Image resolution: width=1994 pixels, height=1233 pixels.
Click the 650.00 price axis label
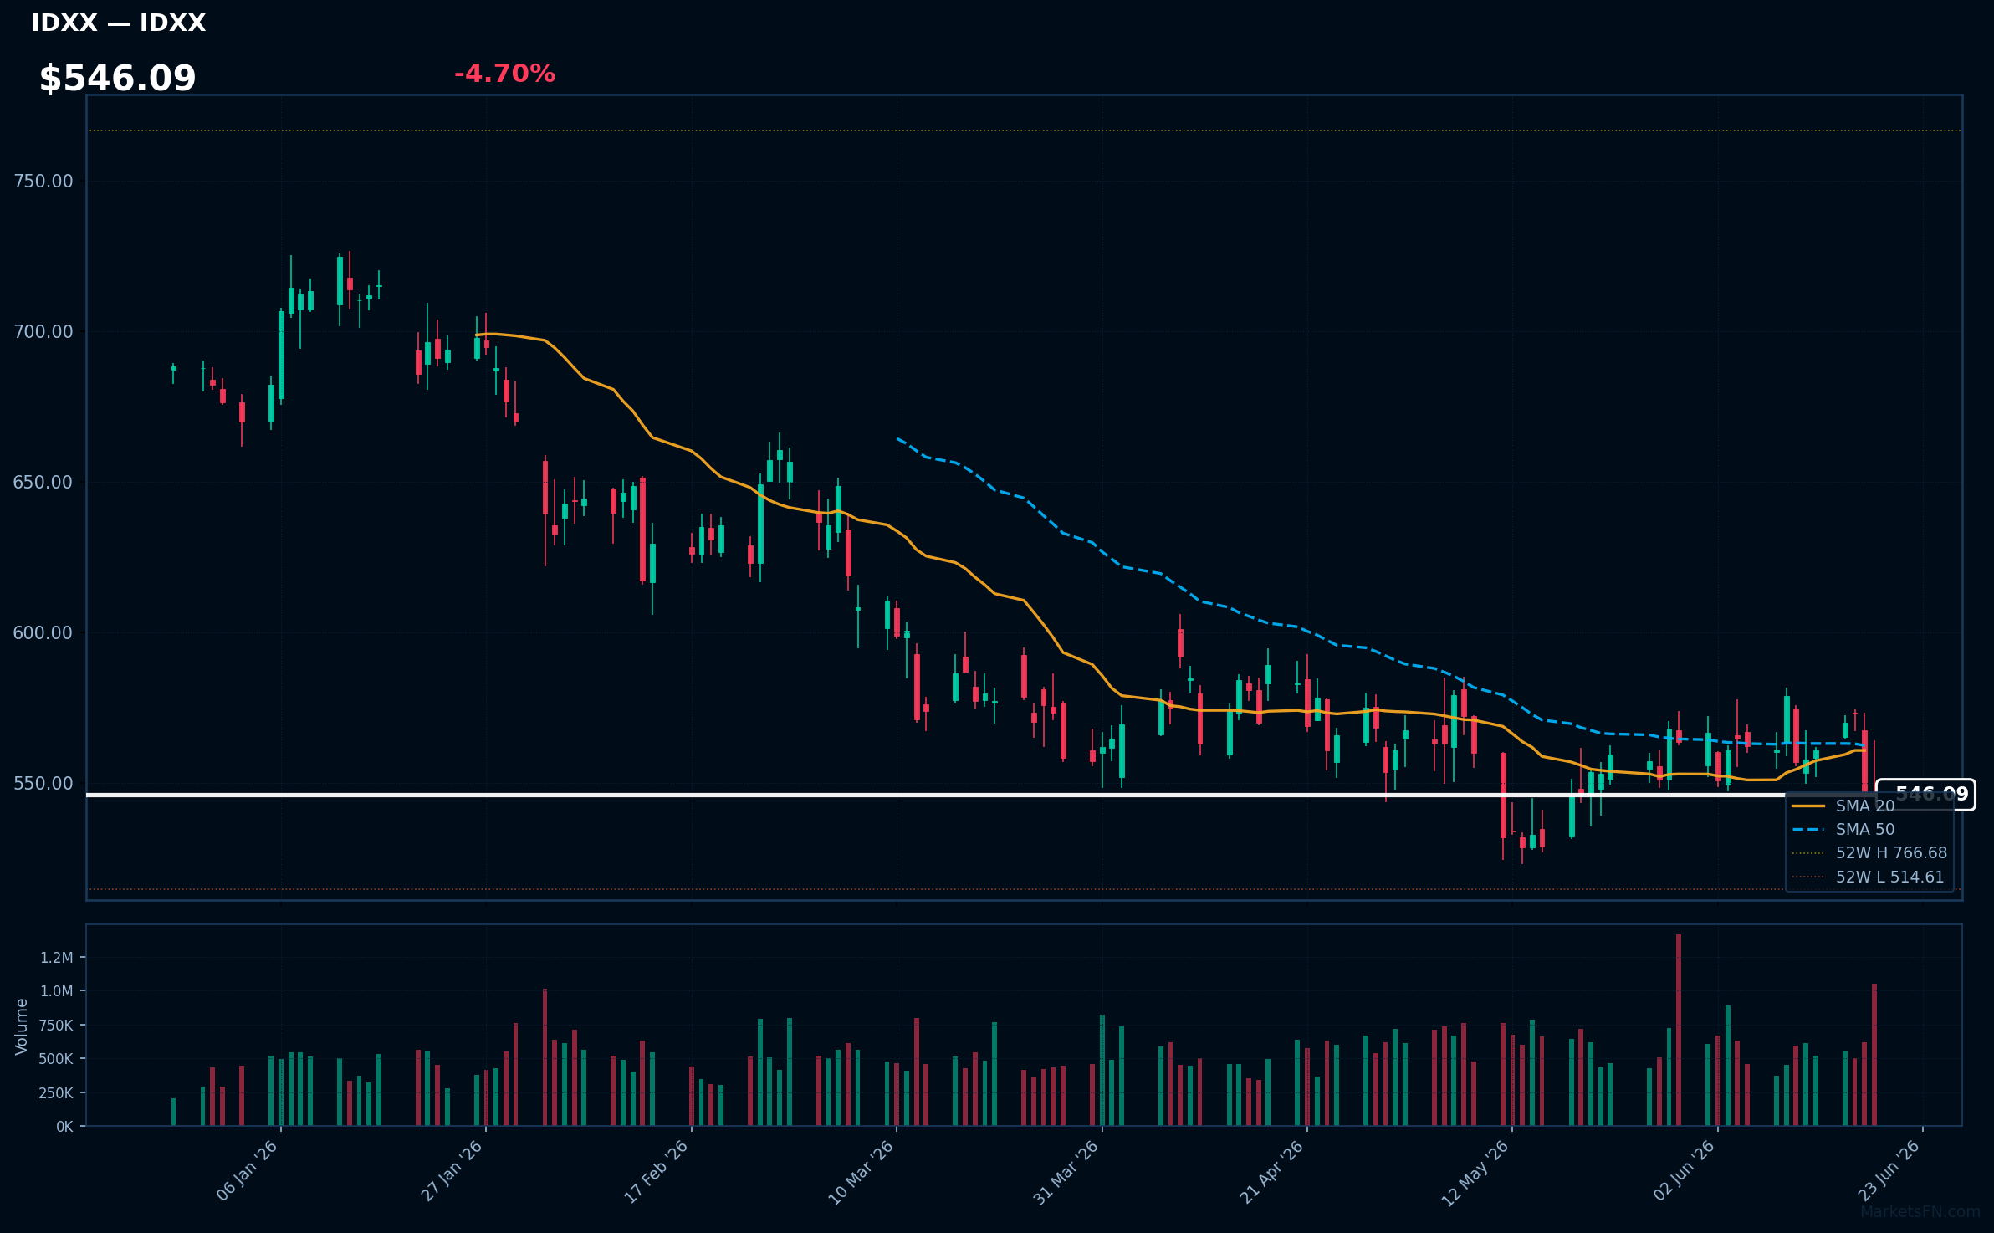pos(43,483)
